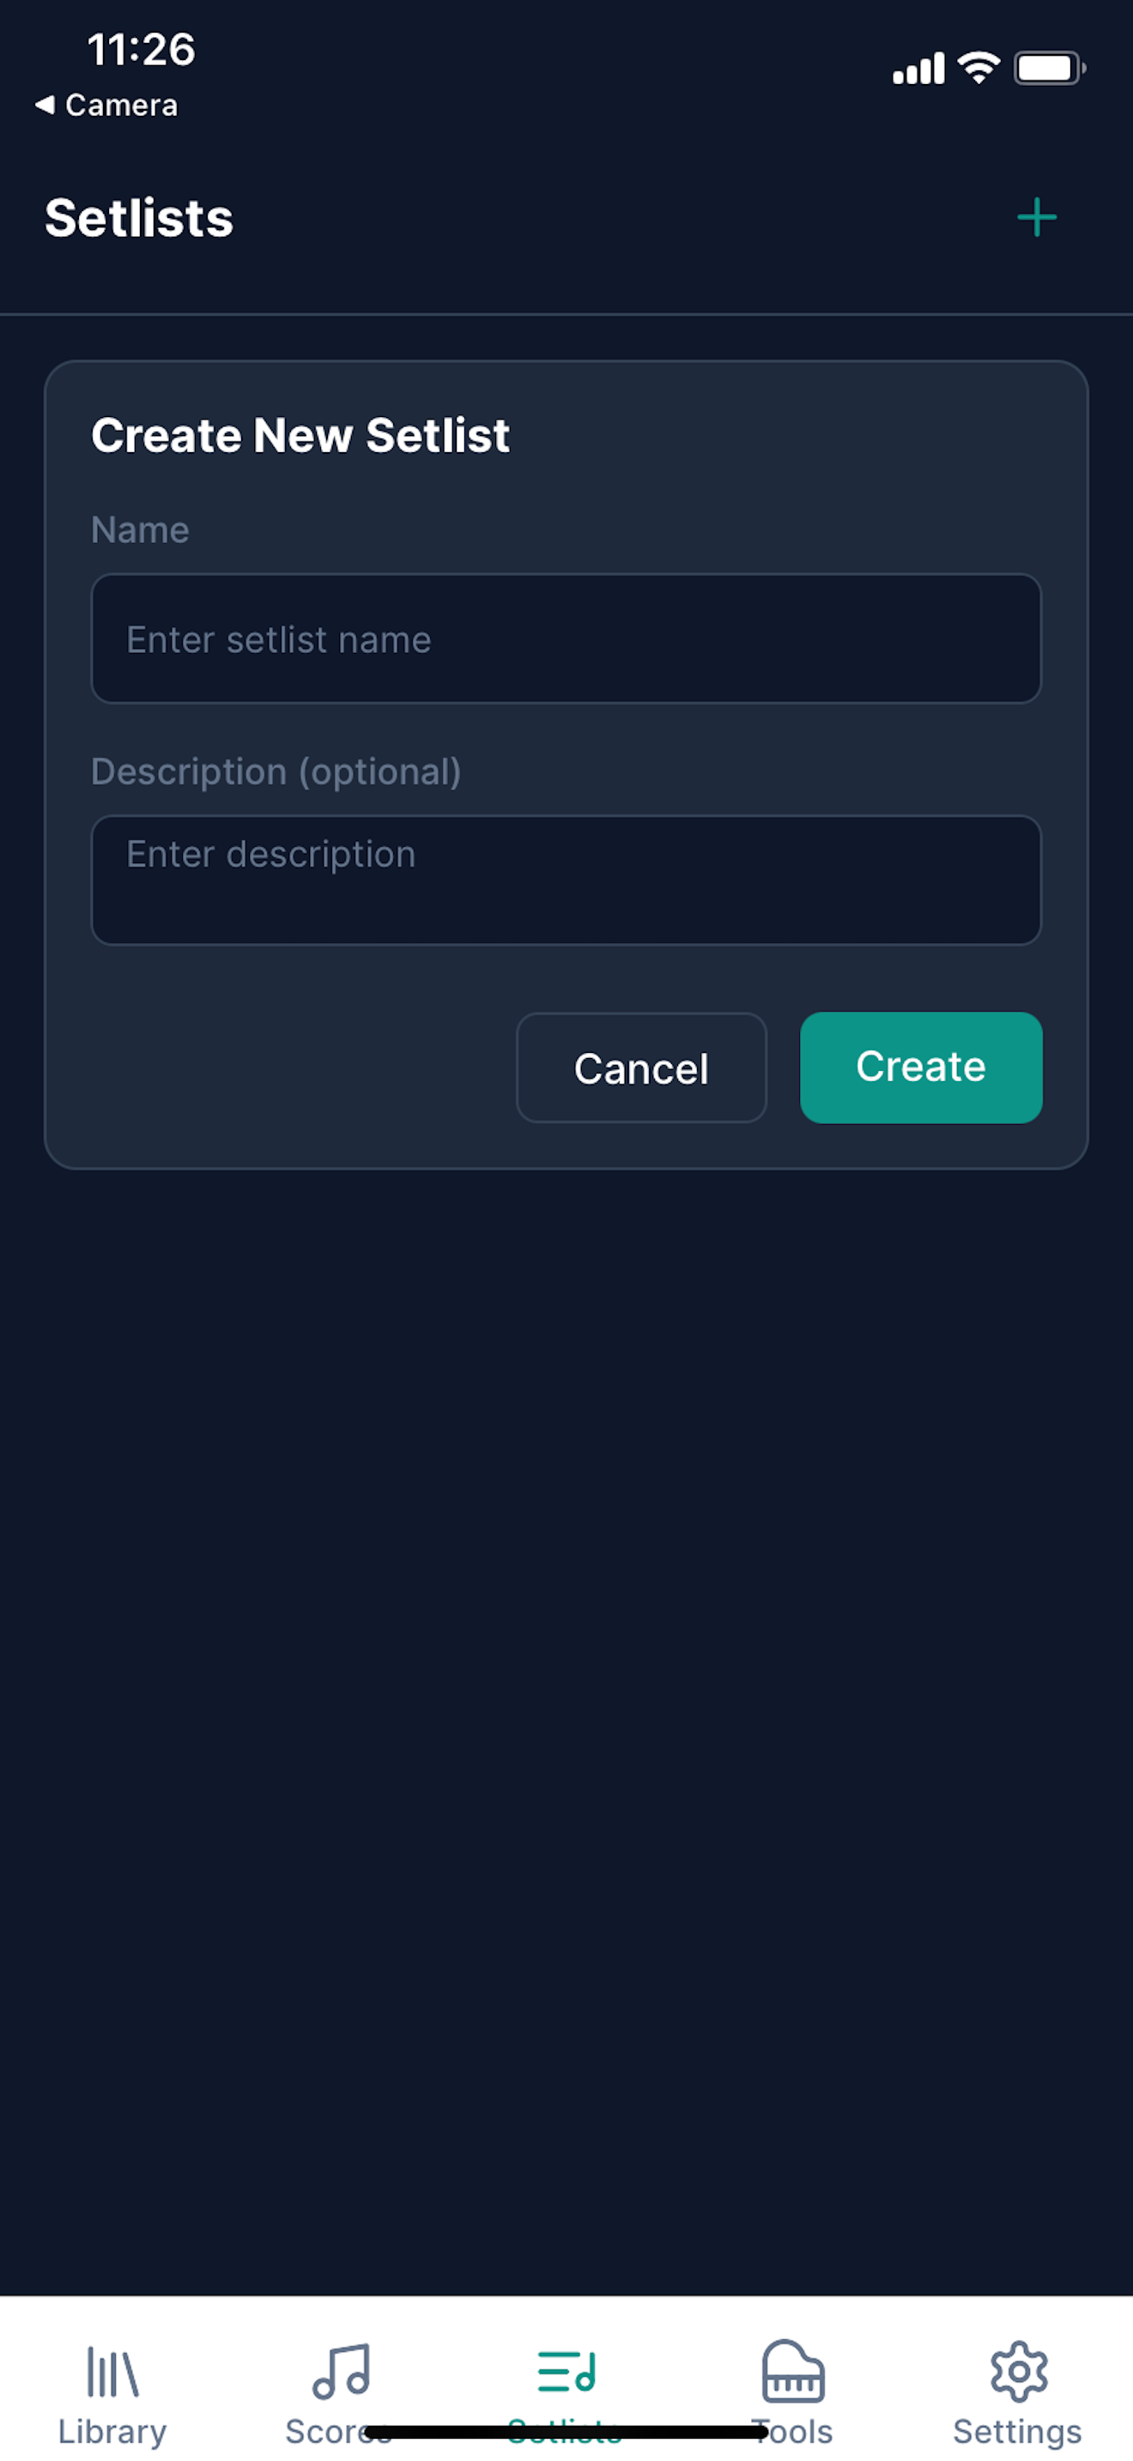
Task: Switch to the Library tab label
Action: [112, 2431]
